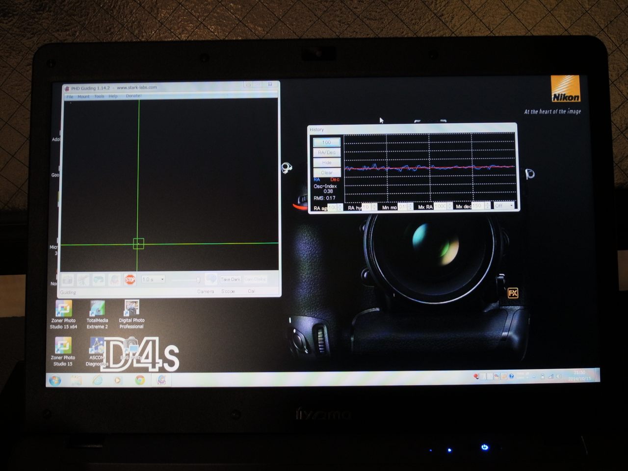Screen dimensions: 628x471
Task: Open Windows Explorer from the taskbar
Action: (x=76, y=380)
